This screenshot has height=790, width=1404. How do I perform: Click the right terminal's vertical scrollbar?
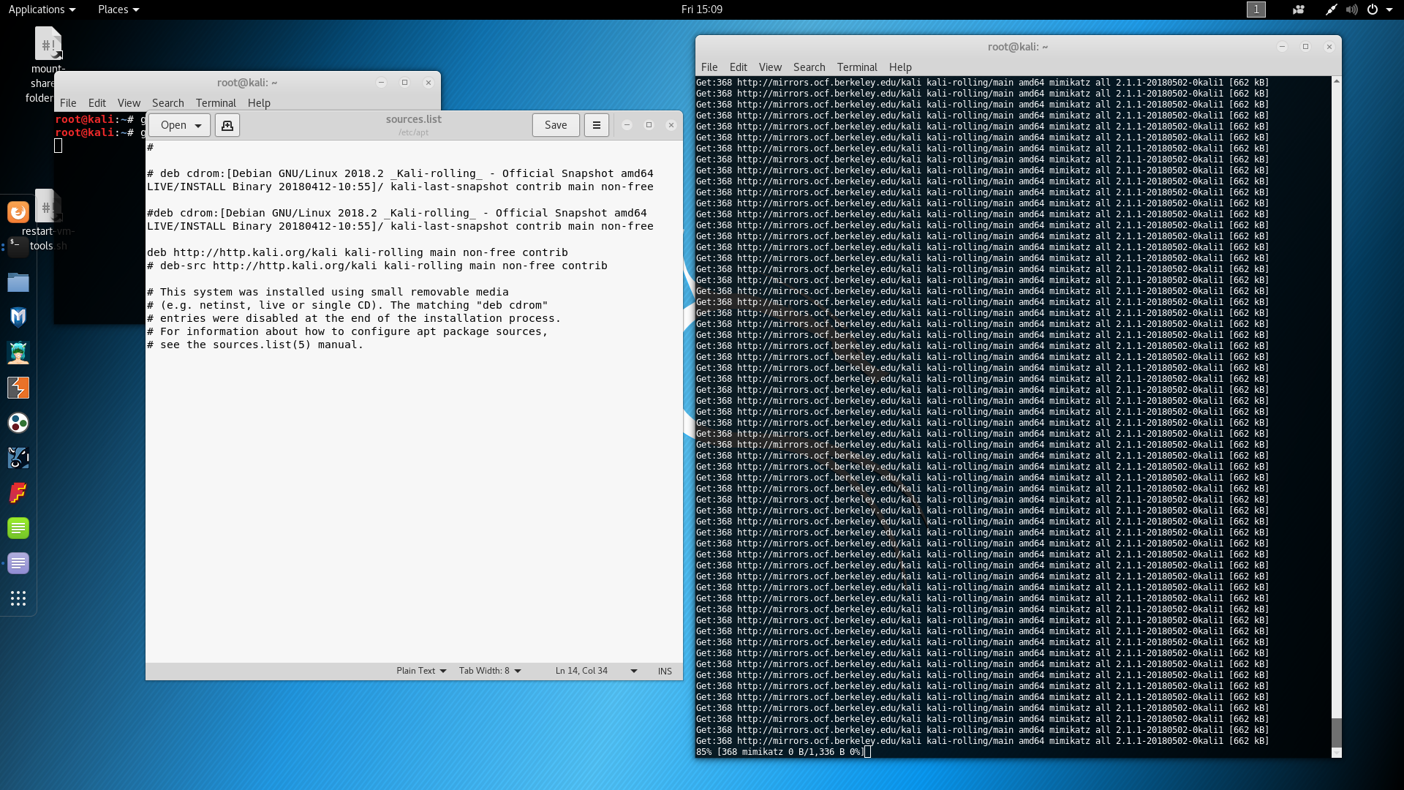click(1336, 731)
